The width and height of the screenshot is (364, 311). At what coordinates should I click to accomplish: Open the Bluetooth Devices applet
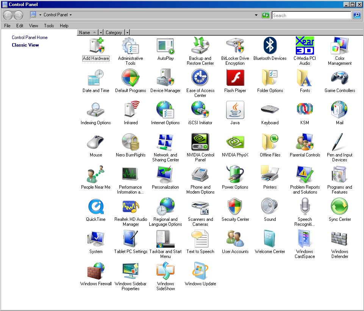[270, 45]
